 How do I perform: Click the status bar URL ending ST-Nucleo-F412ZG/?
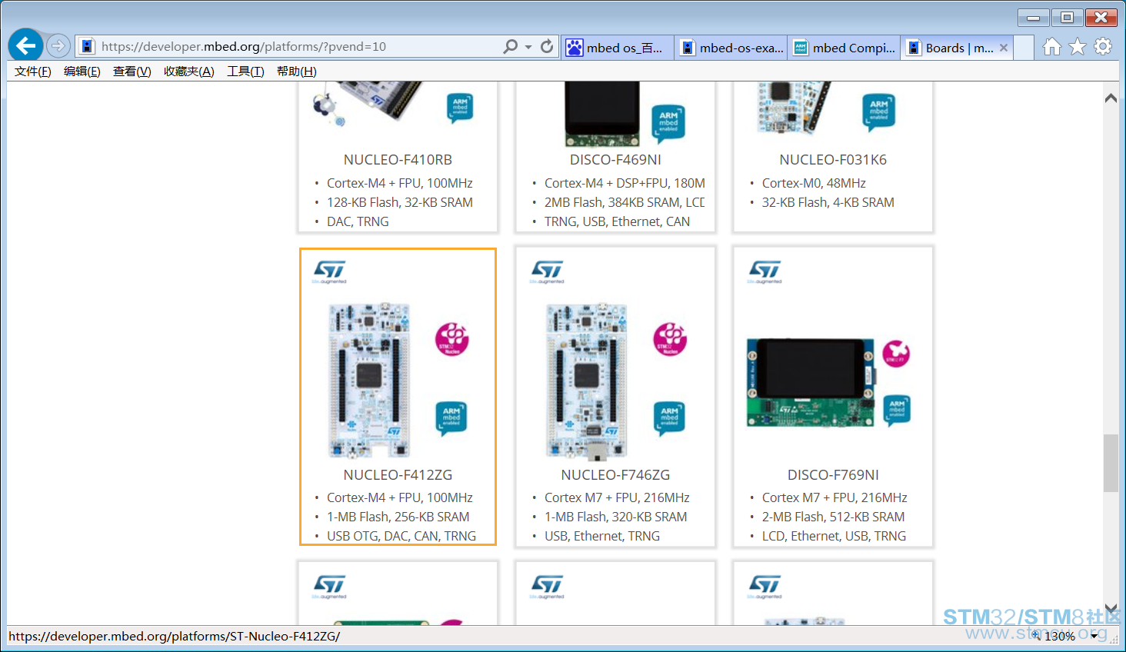click(175, 636)
